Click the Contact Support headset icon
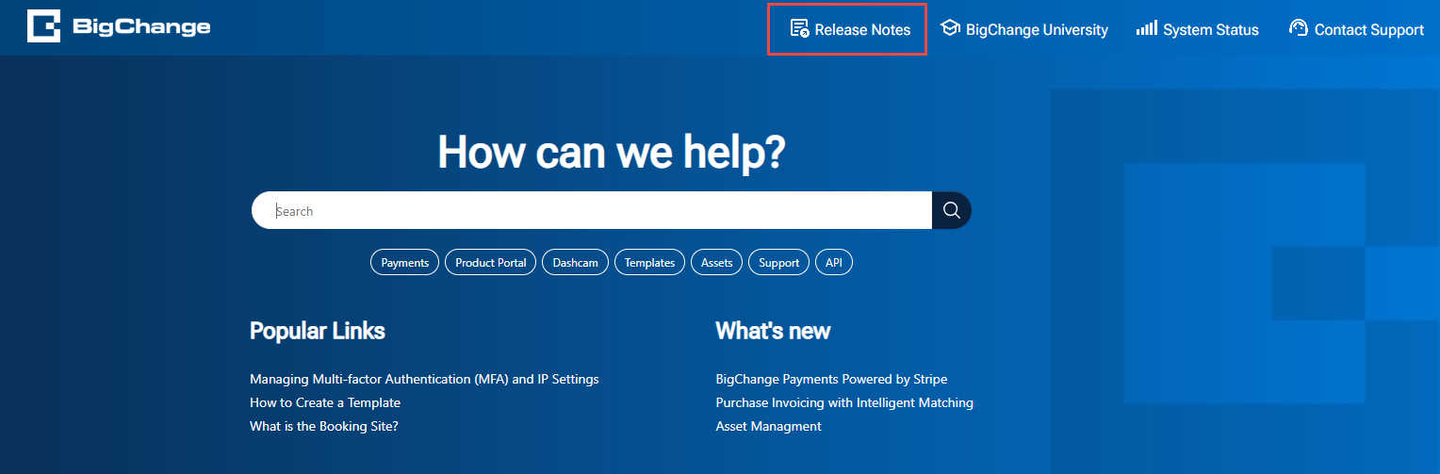This screenshot has height=474, width=1440. [x=1299, y=28]
